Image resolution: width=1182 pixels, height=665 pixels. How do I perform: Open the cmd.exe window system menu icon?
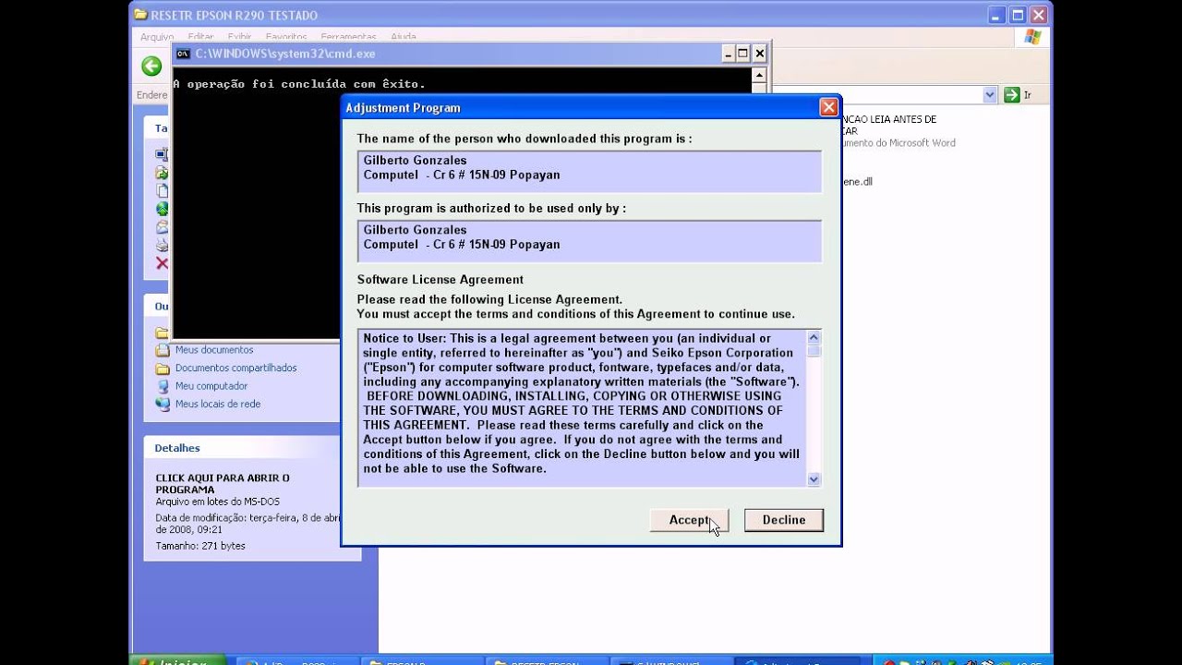(x=183, y=54)
